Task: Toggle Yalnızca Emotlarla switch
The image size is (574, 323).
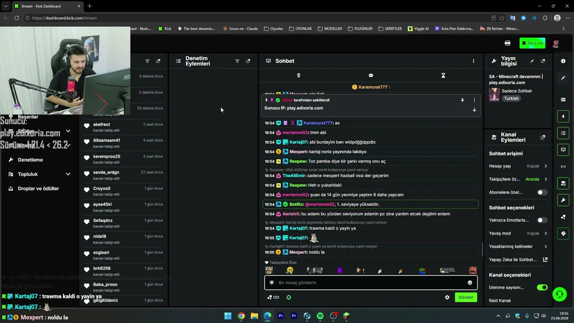Action: tap(542, 220)
